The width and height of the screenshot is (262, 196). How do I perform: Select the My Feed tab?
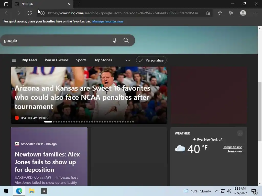click(x=29, y=60)
